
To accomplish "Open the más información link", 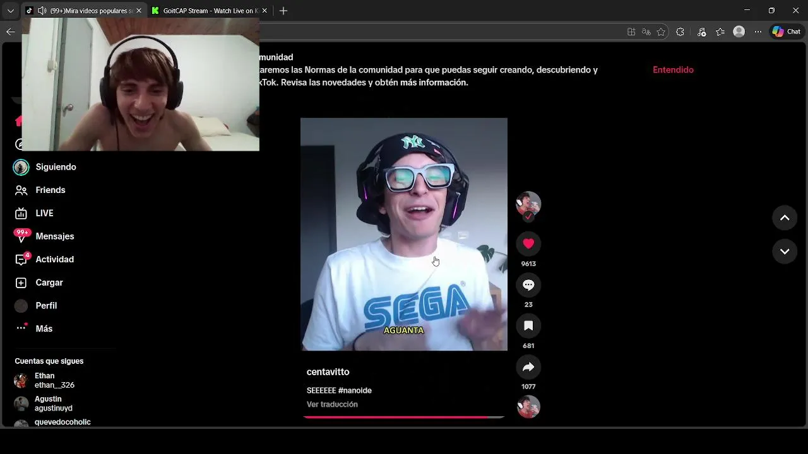I will tap(434, 83).
